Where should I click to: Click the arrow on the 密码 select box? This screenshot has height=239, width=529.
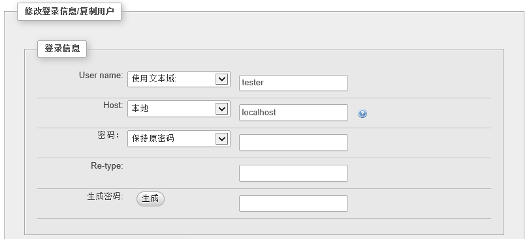point(221,139)
